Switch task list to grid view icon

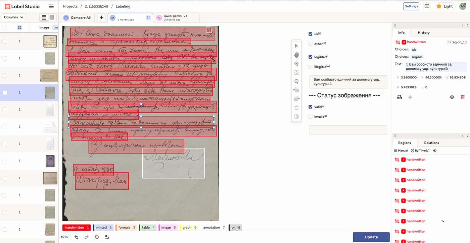click(52, 17)
